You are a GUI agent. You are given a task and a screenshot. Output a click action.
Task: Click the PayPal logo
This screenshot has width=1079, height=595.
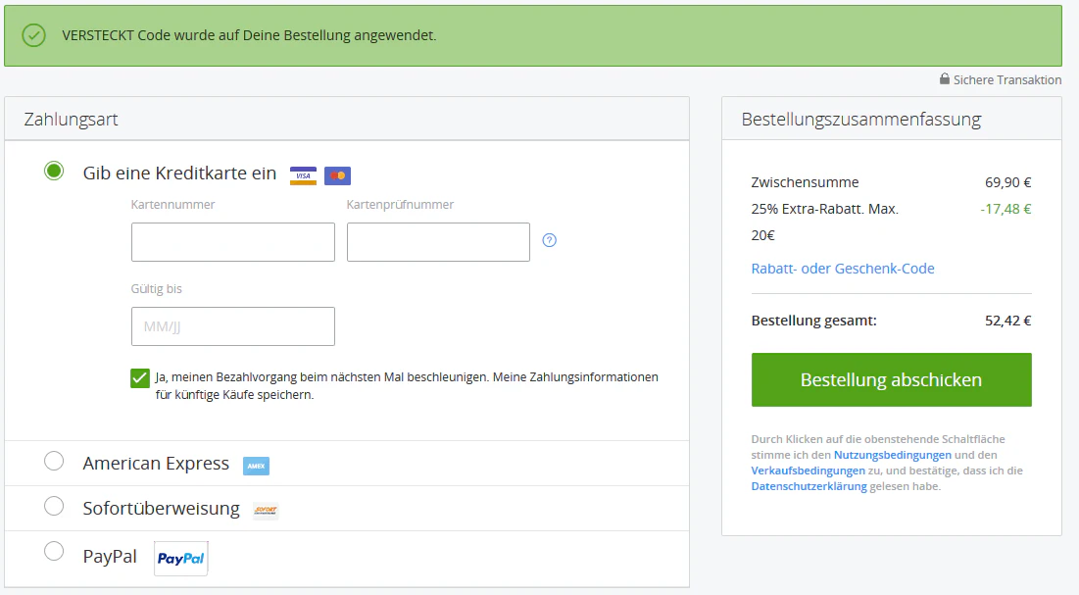[181, 558]
